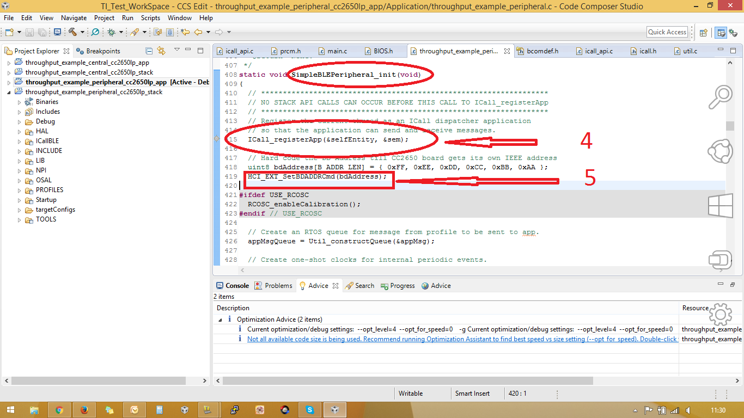The width and height of the screenshot is (744, 418).
Task: Click the flashlight Search toolbar icon
Action: [135, 32]
